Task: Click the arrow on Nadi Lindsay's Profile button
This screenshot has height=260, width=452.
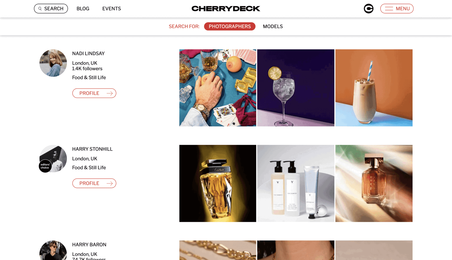Action: 110,93
